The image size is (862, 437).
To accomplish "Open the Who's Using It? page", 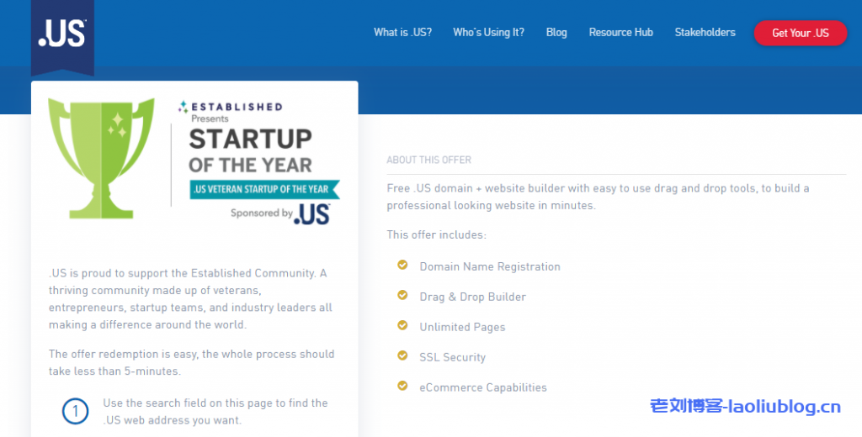I will point(488,33).
